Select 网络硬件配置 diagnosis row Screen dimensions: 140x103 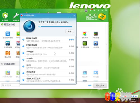point(48,40)
